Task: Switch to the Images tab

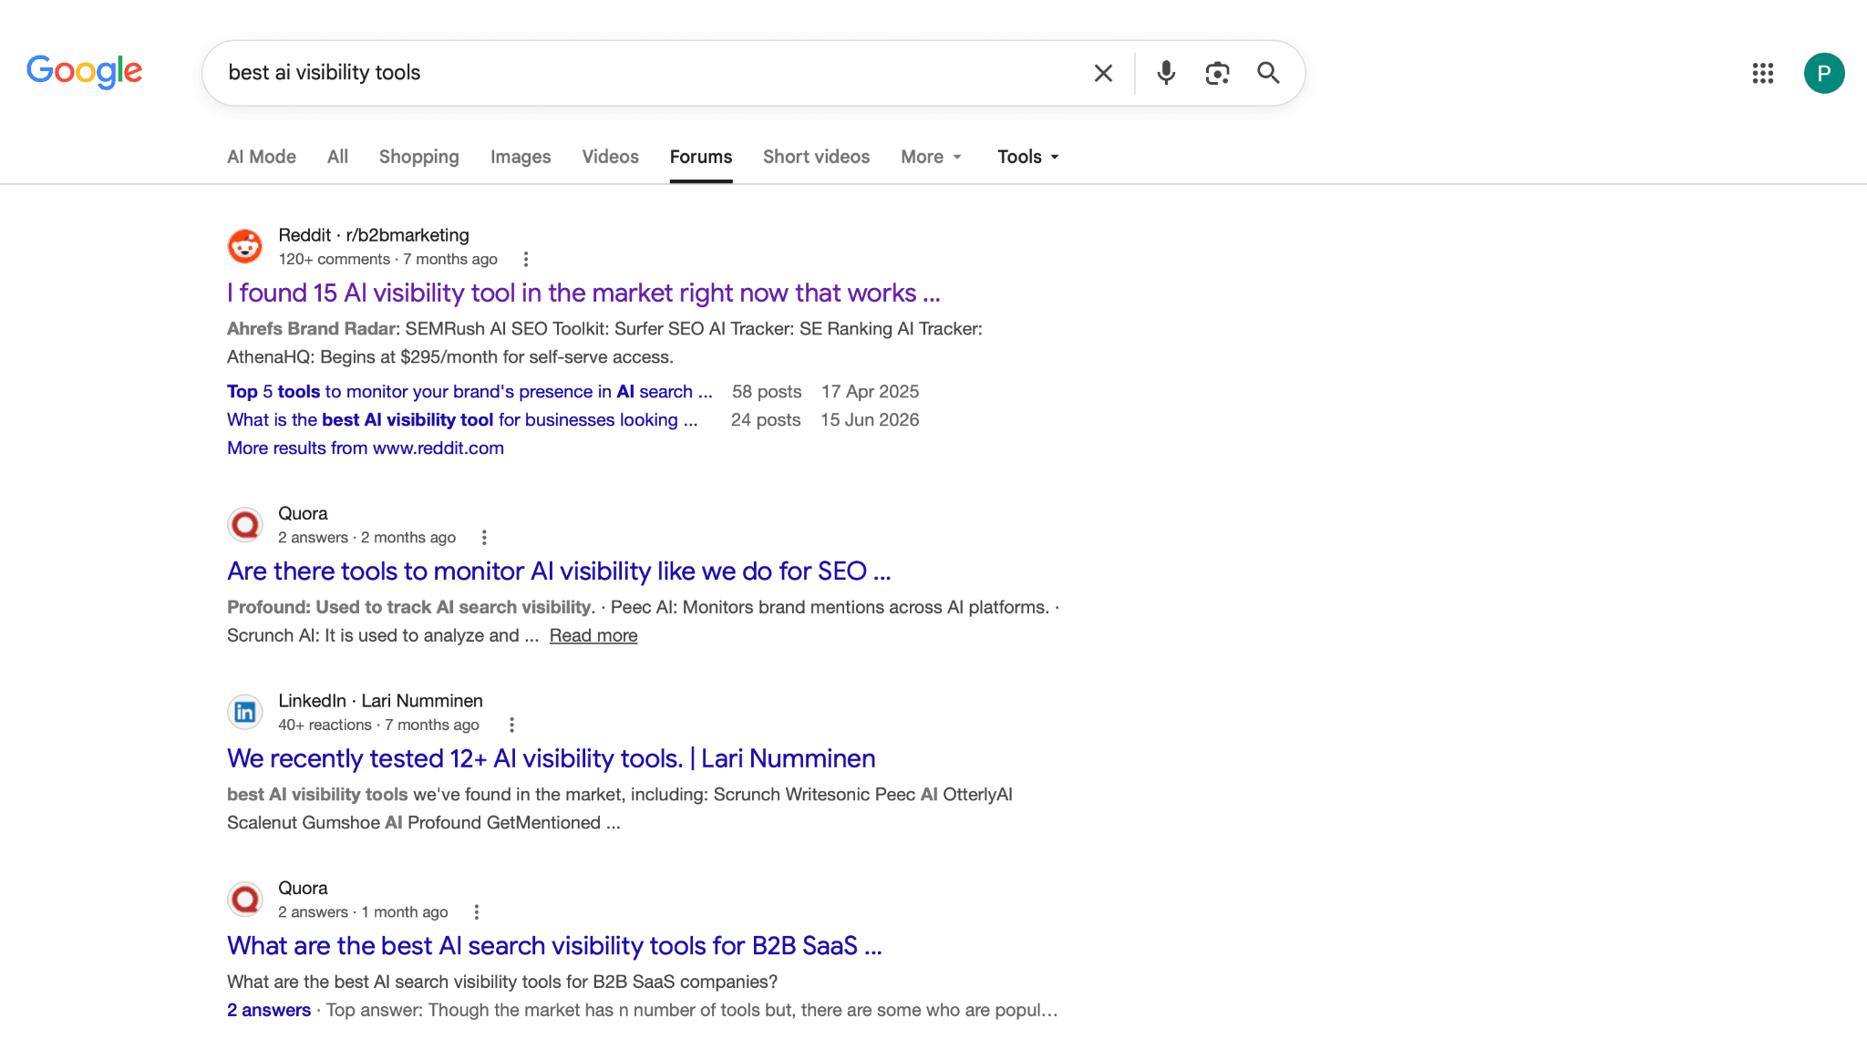Action: 521,157
